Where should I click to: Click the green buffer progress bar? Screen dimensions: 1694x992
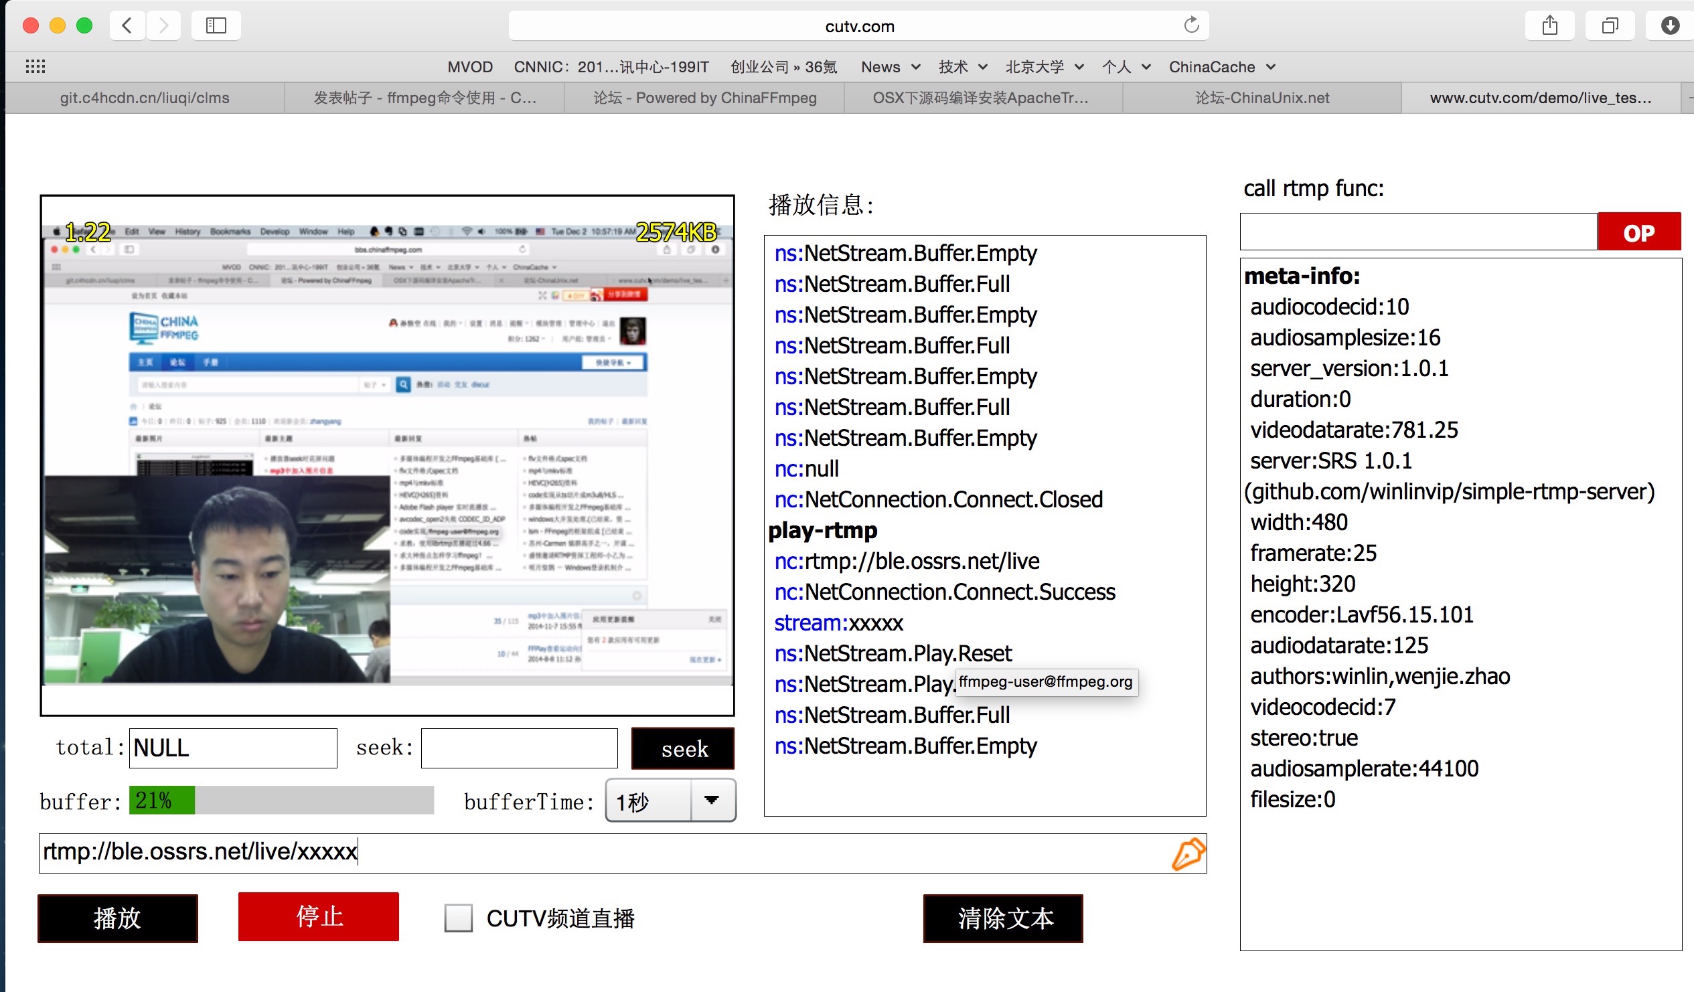pyautogui.click(x=162, y=800)
